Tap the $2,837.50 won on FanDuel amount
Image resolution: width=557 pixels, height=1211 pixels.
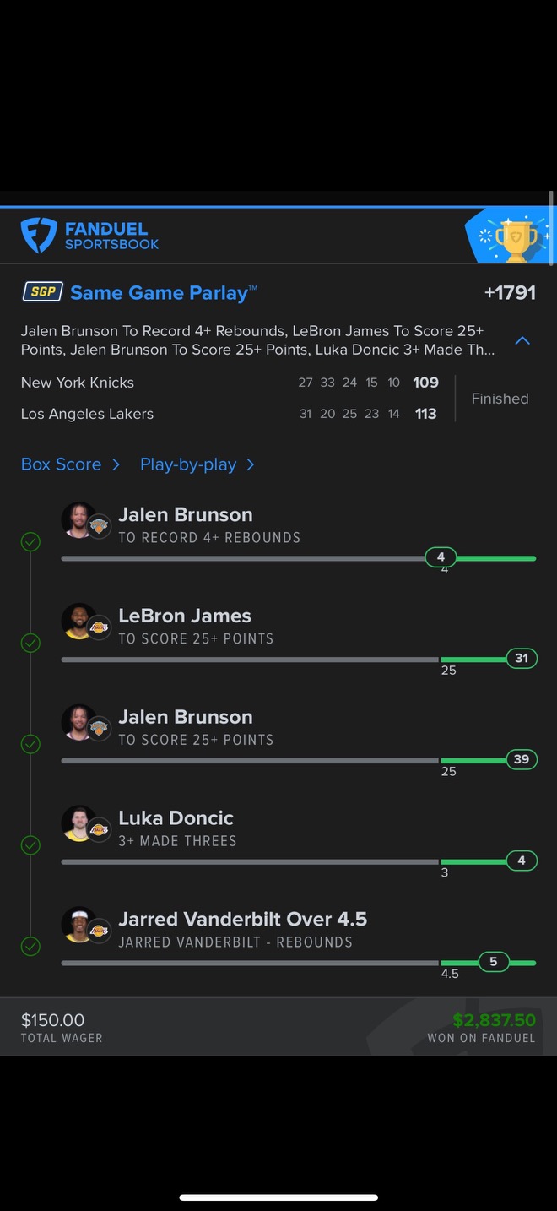pos(494,1020)
